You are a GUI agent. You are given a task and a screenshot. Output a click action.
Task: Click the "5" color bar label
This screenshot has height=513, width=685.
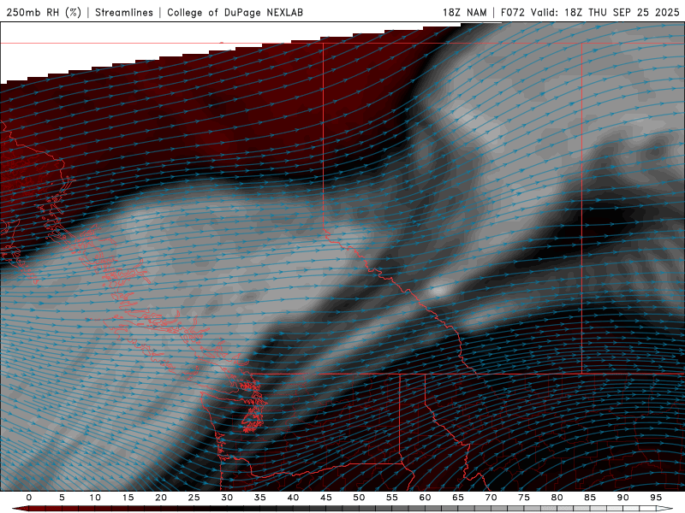tap(62, 498)
